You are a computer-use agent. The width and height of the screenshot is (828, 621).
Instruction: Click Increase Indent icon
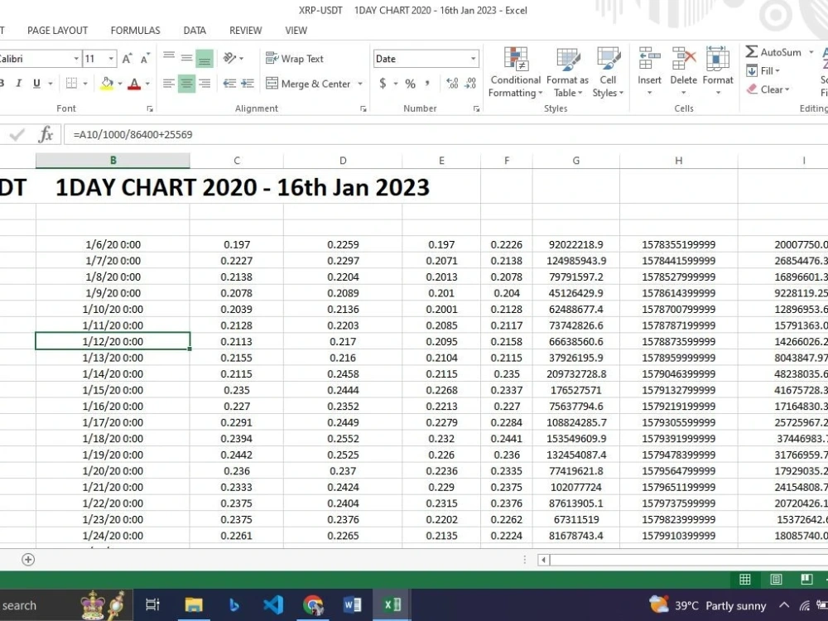click(248, 84)
